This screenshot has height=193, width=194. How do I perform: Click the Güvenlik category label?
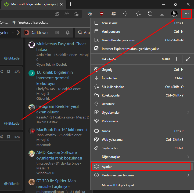tap(43, 98)
